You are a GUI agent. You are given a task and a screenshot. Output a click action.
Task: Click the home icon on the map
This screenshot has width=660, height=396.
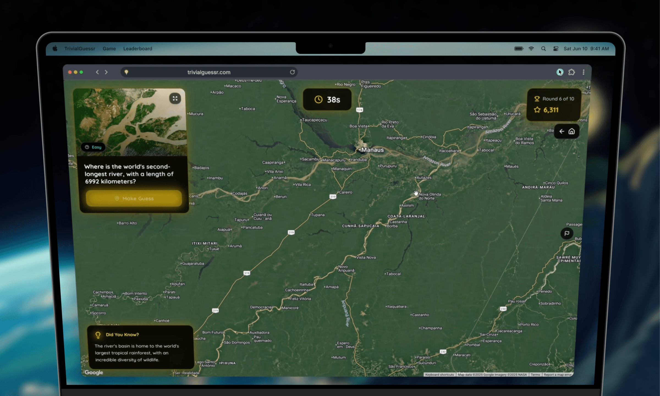coord(572,131)
